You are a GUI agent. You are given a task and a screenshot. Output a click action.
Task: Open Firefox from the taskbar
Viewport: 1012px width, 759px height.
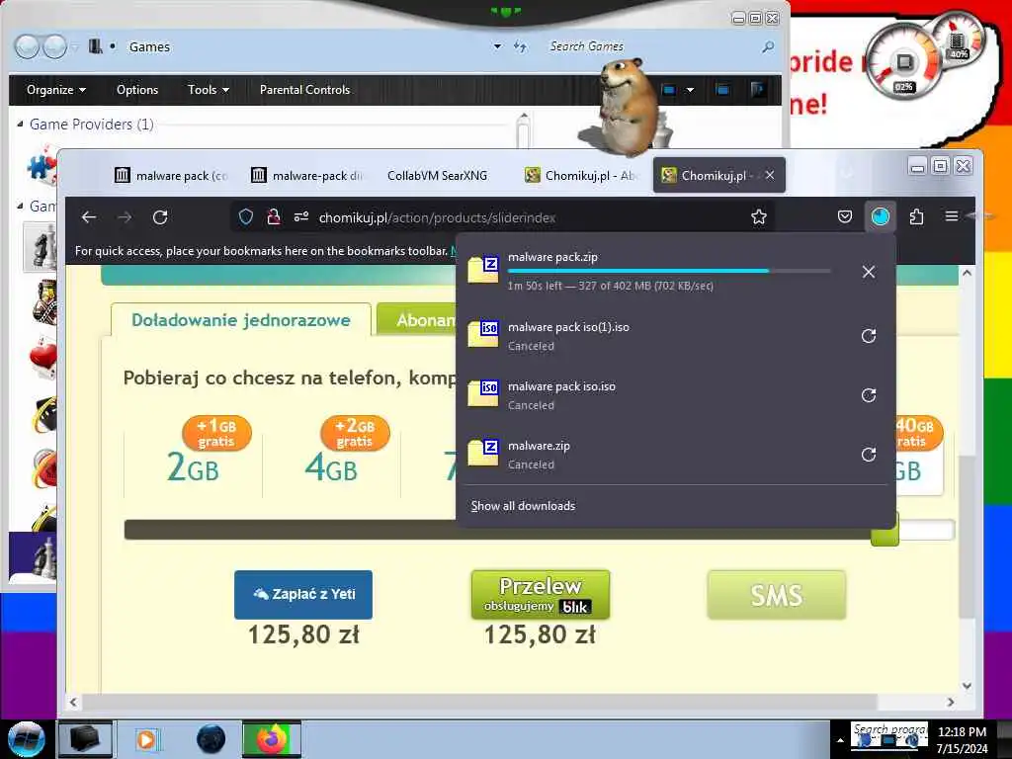[x=272, y=739]
